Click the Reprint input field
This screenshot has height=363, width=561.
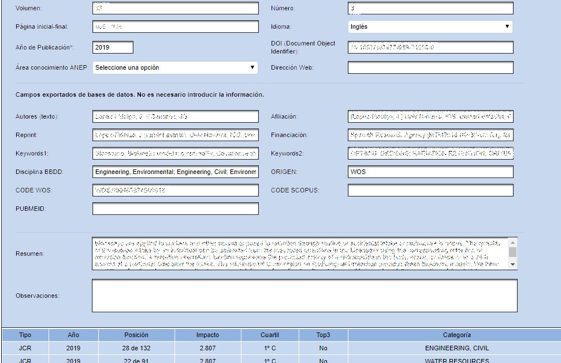(175, 135)
